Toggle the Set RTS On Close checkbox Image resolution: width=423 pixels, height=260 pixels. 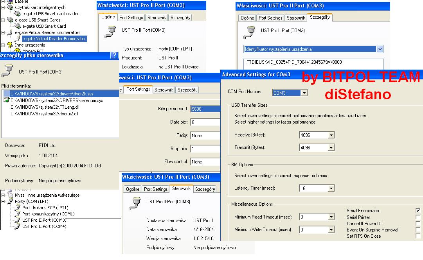tap(418, 236)
